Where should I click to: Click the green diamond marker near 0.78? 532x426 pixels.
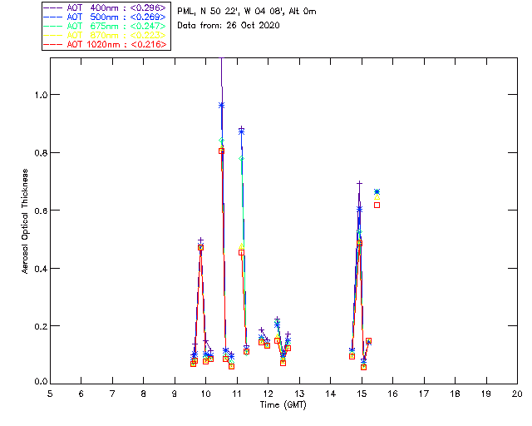point(241,159)
